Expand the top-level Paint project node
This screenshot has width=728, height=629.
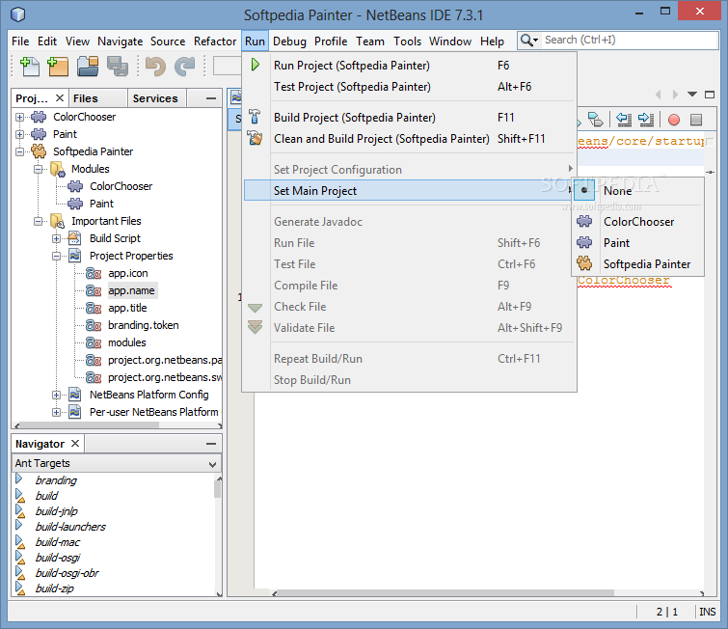click(x=19, y=134)
